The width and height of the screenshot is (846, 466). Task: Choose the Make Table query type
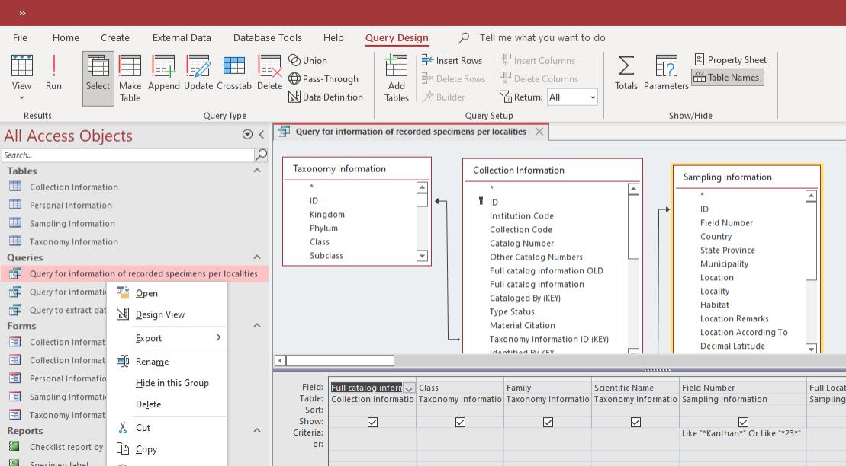coord(130,78)
